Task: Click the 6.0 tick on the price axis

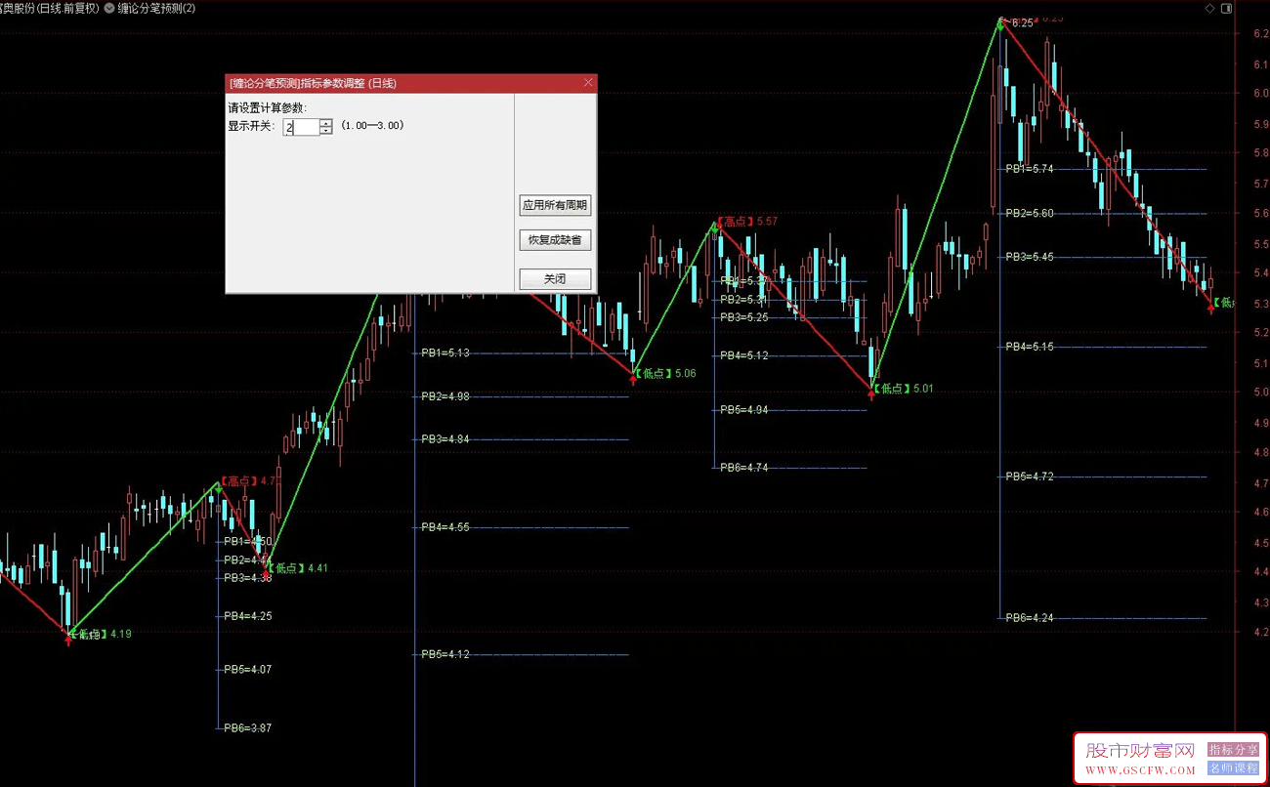Action: pyautogui.click(x=1260, y=94)
